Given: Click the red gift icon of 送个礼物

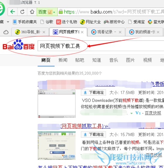Looking at the screenshot, I should pos(58,22).
